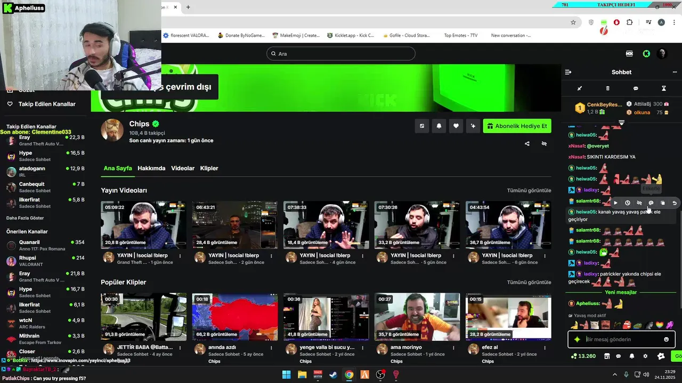Open atadogann channel in sidebar
This screenshot has width=682, height=383.
[x=45, y=171]
